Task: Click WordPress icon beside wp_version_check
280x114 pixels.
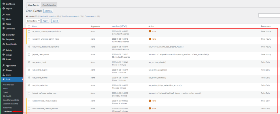Action: point(29,62)
